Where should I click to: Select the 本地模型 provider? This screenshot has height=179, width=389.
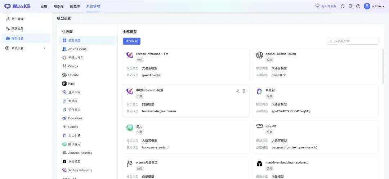click(87, 161)
